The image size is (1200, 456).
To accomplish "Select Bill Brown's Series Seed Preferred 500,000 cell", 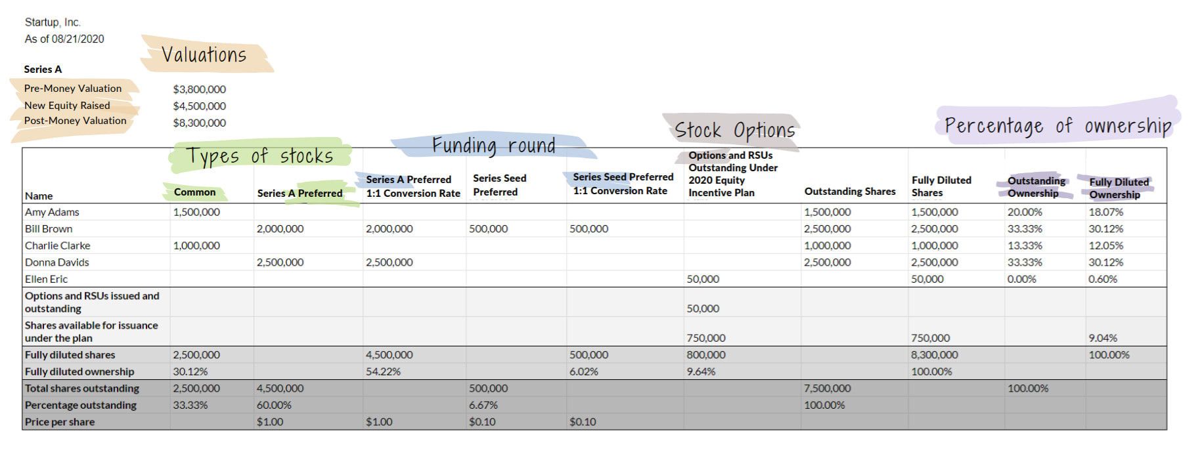I will pos(489,229).
